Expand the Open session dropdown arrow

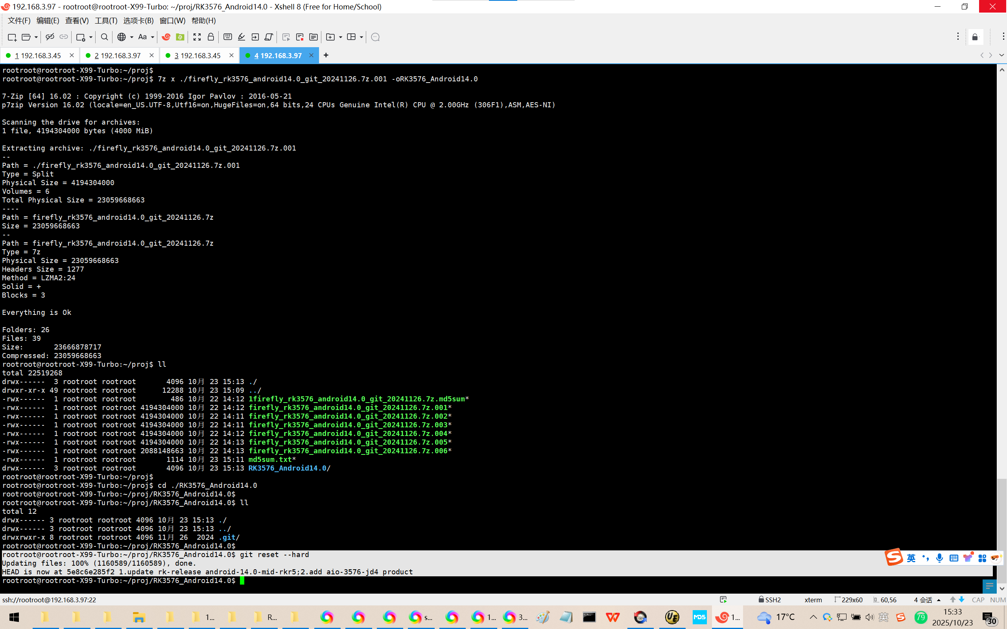click(36, 37)
